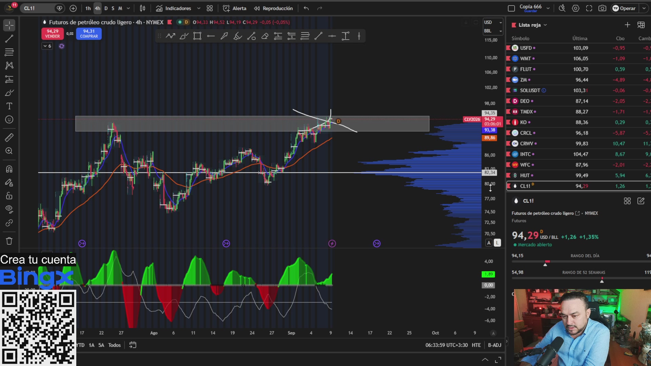Select the trend line drawing tool
The width and height of the screenshot is (651, 366).
coord(9,39)
